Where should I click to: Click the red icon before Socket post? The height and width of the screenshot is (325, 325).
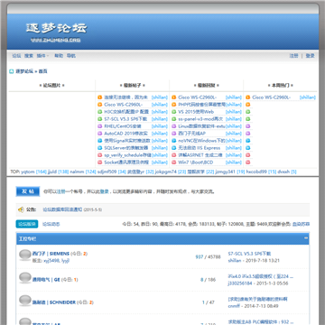click(x=100, y=162)
